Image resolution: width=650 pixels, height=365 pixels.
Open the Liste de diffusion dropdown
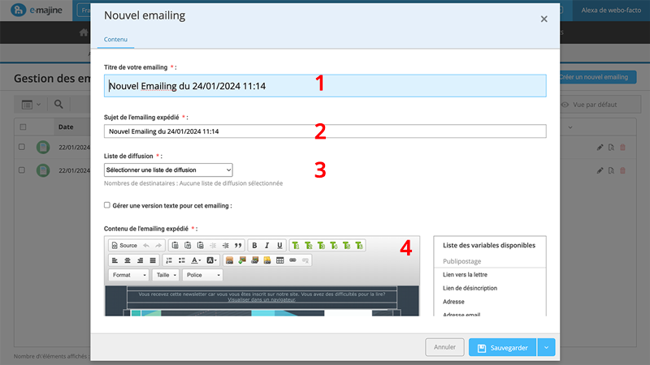168,170
